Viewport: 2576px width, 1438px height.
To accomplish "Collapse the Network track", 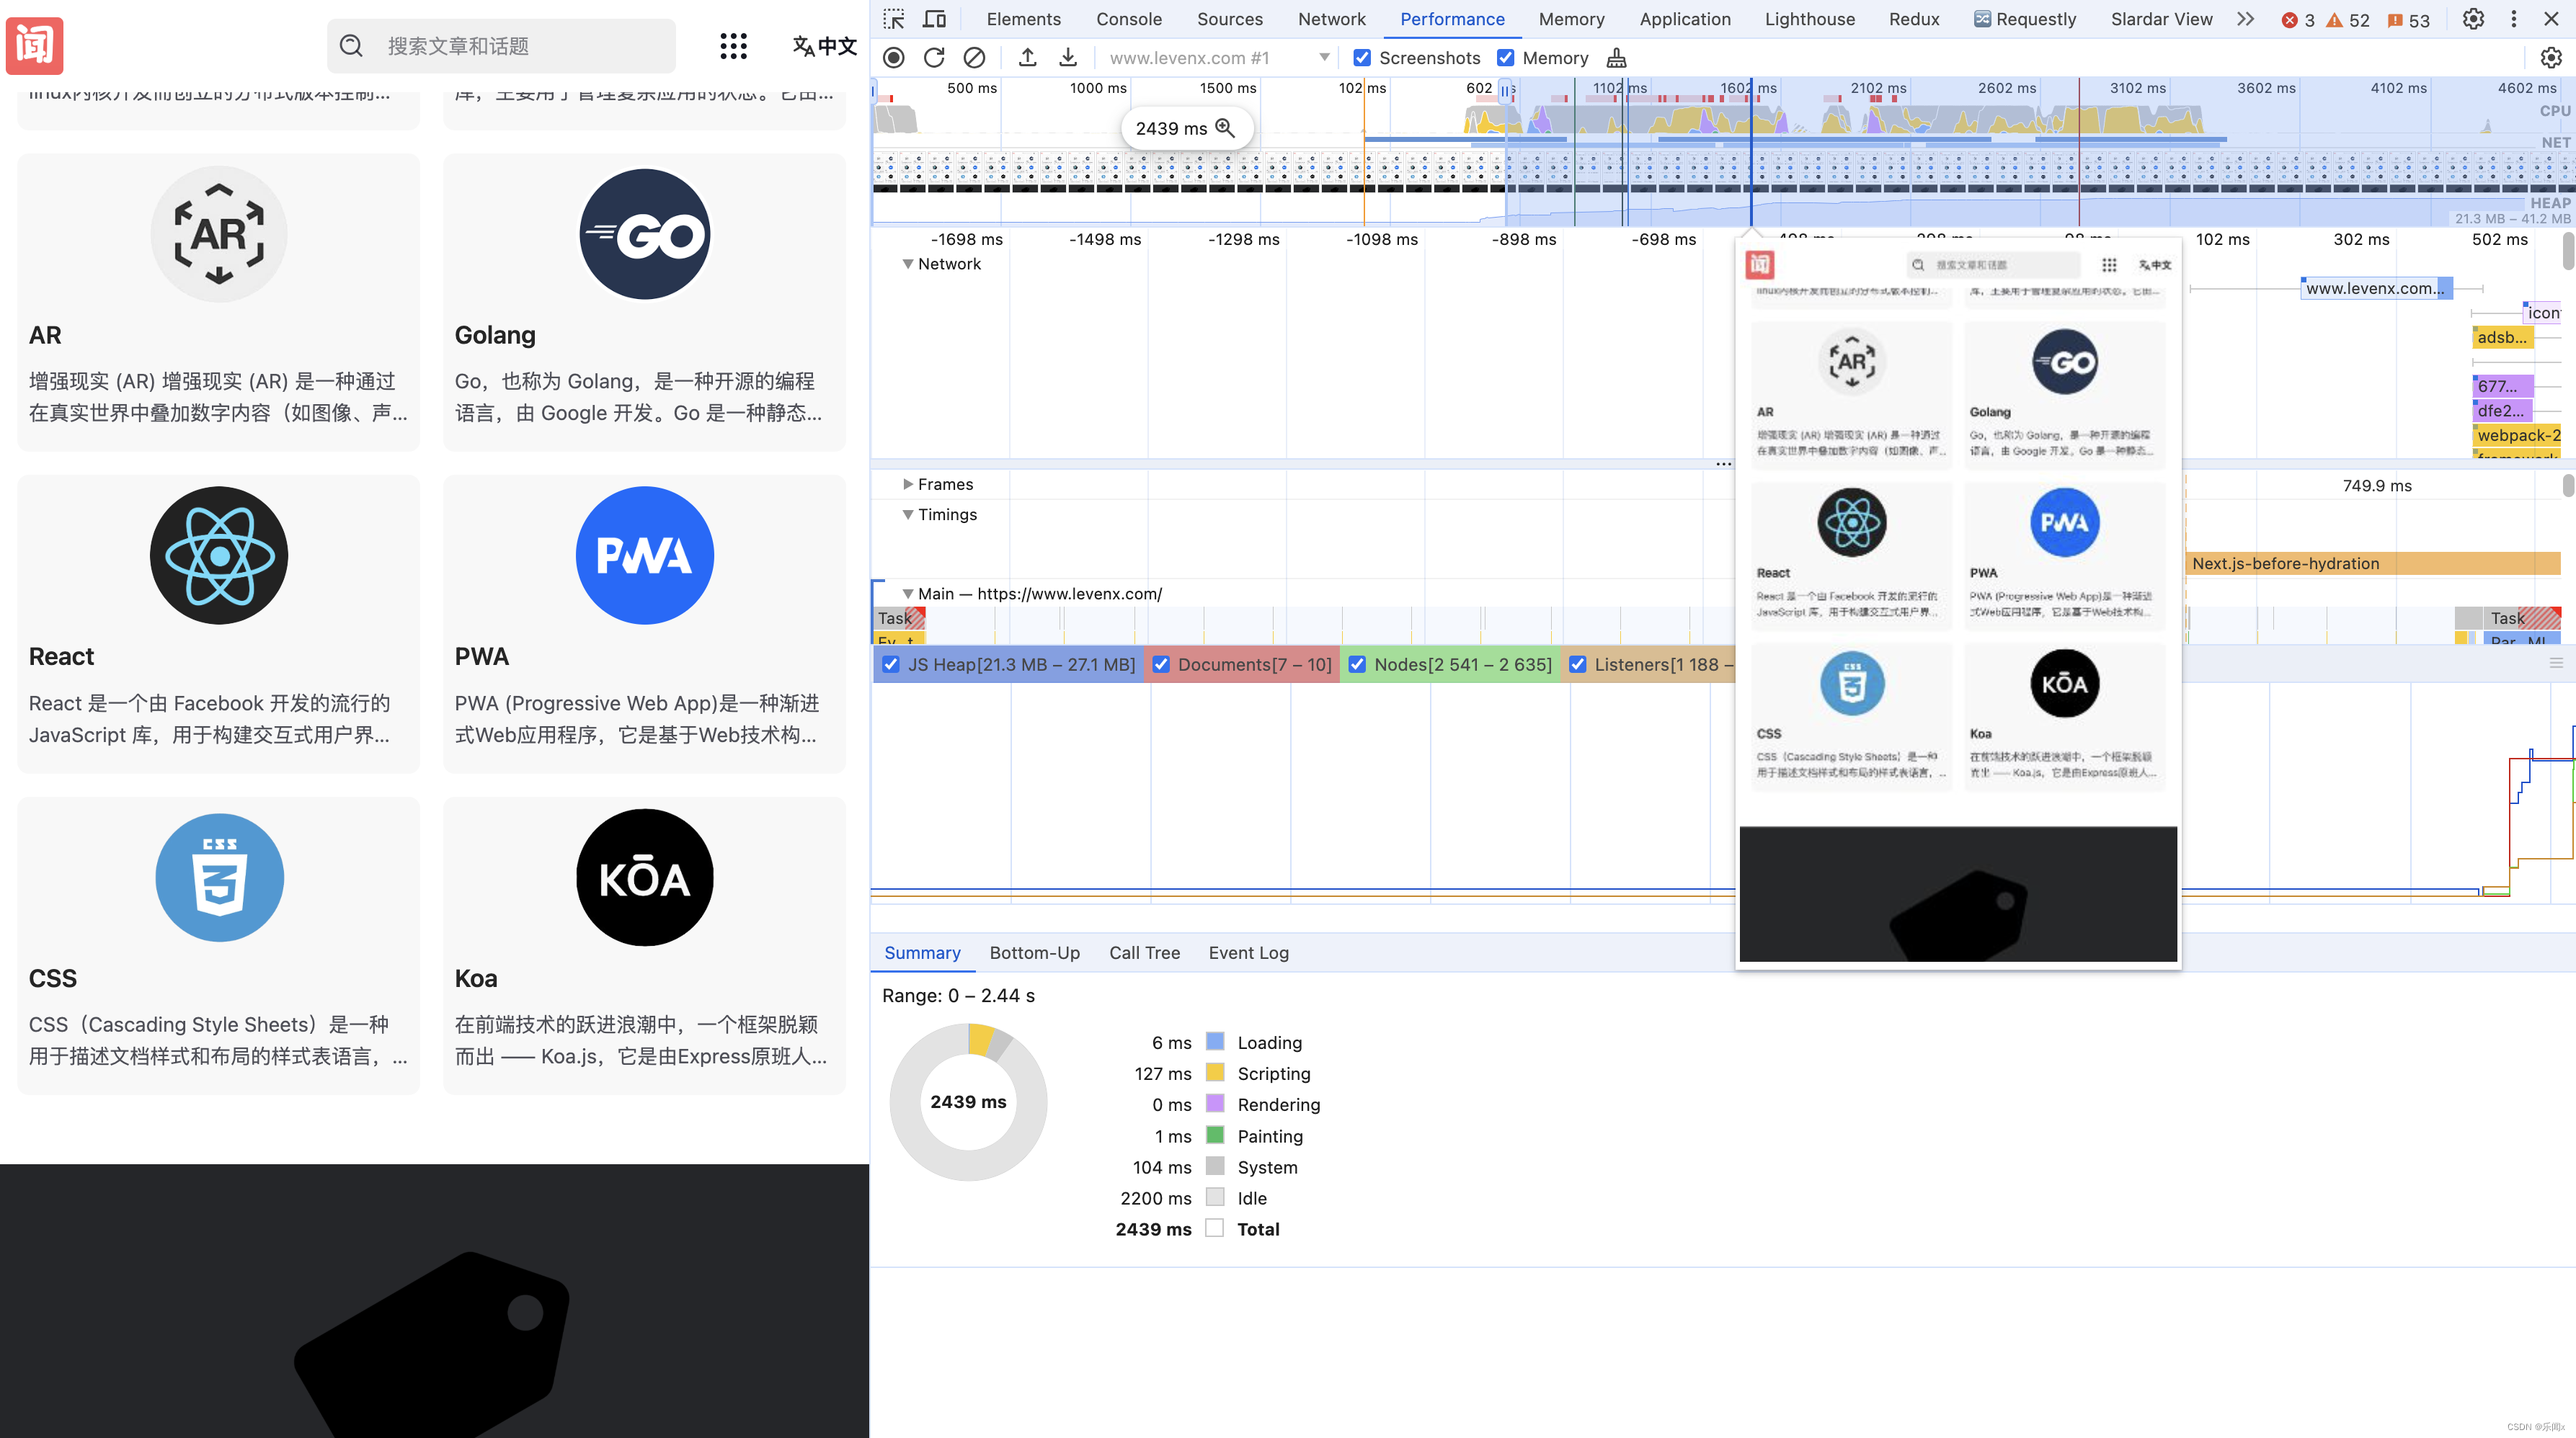I will point(908,264).
